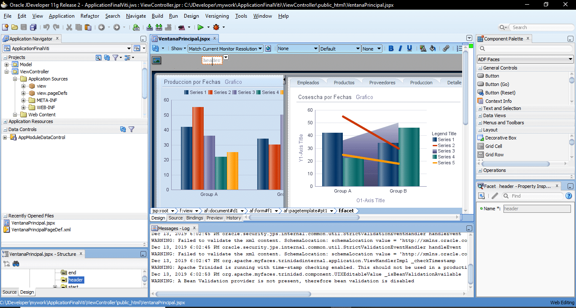Navigate back with the left arrow icon
Screen dimensions: 576x308
101,27
